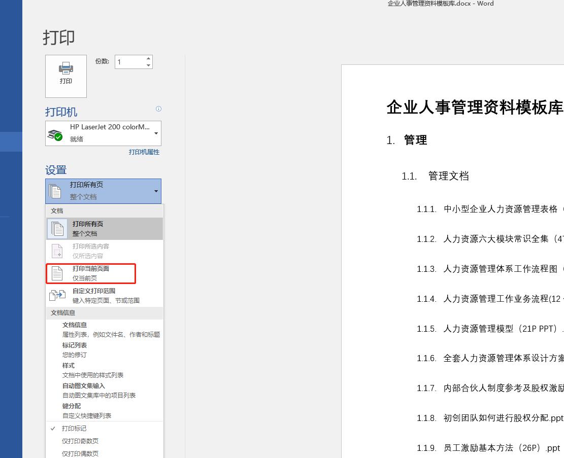Open 打印机属性 settings
This screenshot has width=564, height=458.
pos(144,152)
